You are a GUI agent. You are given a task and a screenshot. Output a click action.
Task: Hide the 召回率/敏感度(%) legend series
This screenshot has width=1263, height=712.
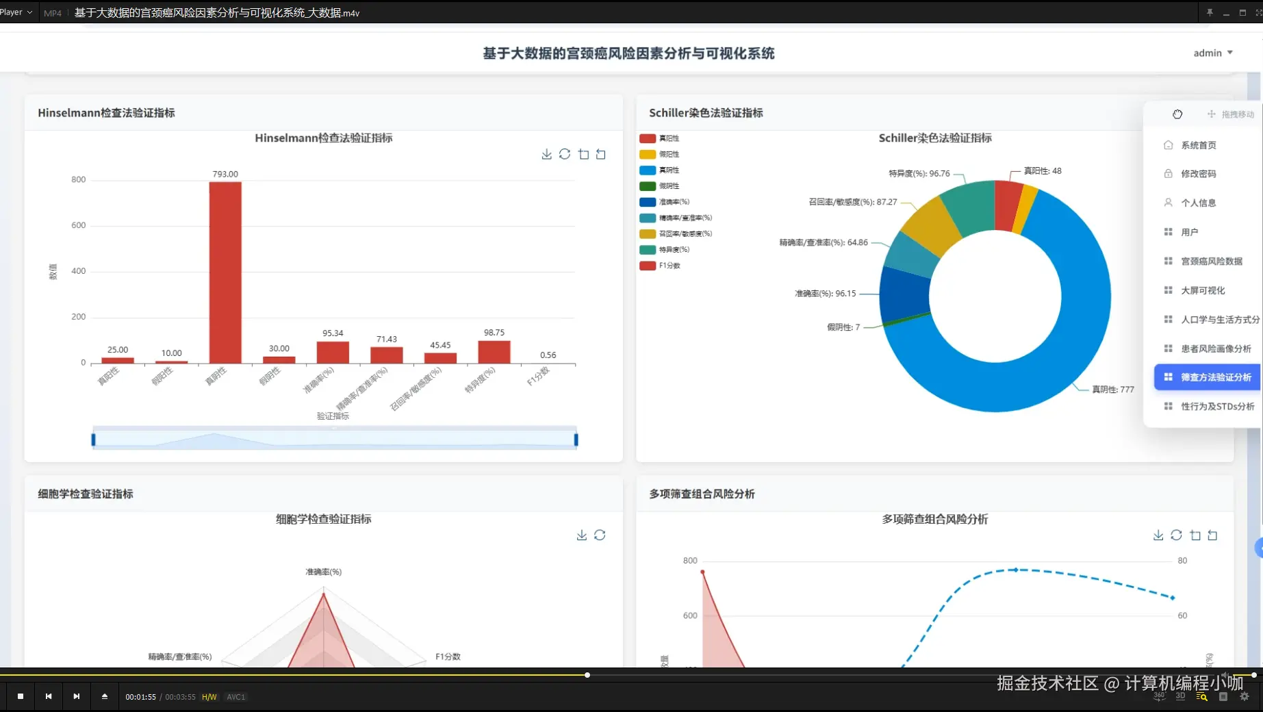tap(676, 233)
